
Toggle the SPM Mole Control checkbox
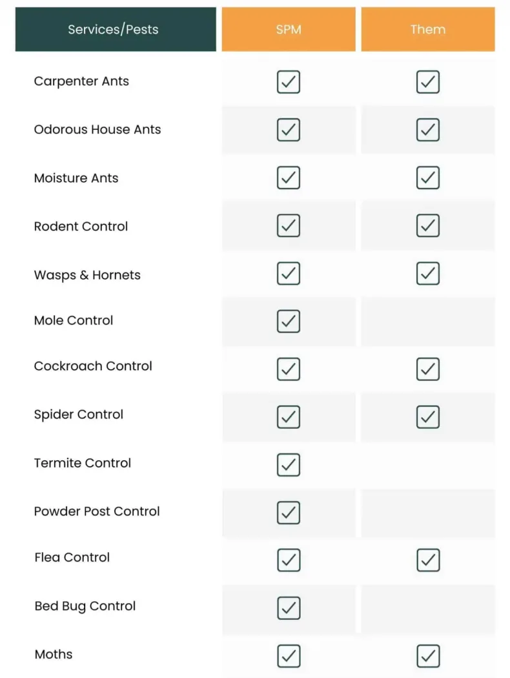pyautogui.click(x=289, y=322)
